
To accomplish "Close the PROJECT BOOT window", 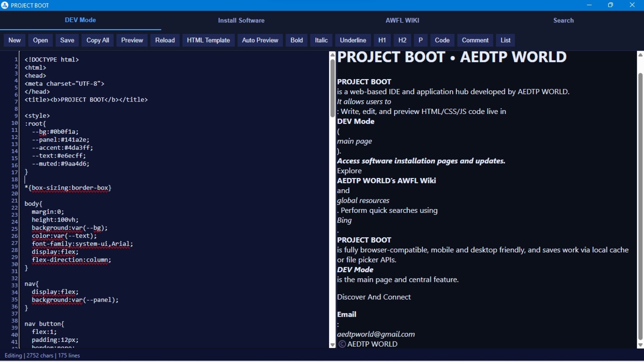I will (x=632, y=5).
